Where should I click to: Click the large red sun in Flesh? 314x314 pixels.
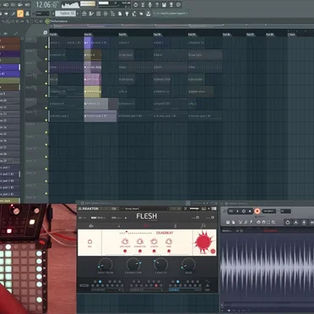click(203, 241)
